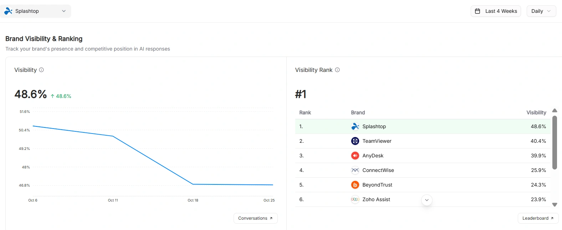Image resolution: width=562 pixels, height=230 pixels.
Task: Click the 25.9% visibility value for ConnectWise
Action: (x=538, y=170)
